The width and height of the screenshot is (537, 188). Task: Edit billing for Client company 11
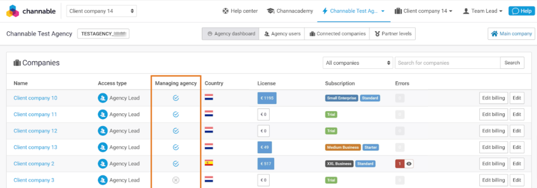tap(494, 114)
